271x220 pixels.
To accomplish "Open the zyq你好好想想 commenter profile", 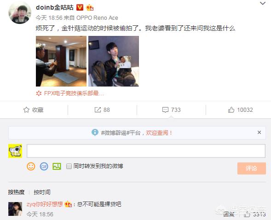I will (45, 204).
